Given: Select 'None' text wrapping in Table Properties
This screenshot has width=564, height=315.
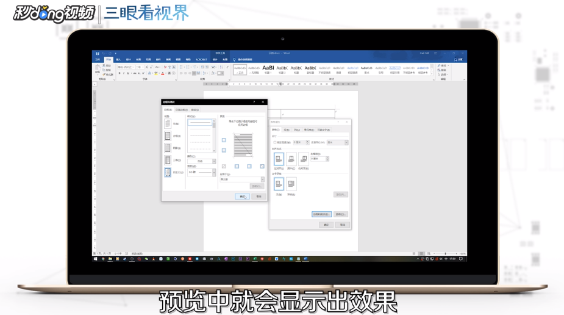Looking at the screenshot, I should pyautogui.click(x=279, y=184).
